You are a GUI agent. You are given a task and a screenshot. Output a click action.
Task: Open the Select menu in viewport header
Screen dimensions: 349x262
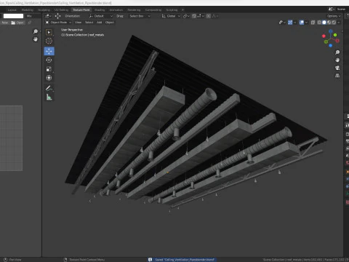(89, 23)
